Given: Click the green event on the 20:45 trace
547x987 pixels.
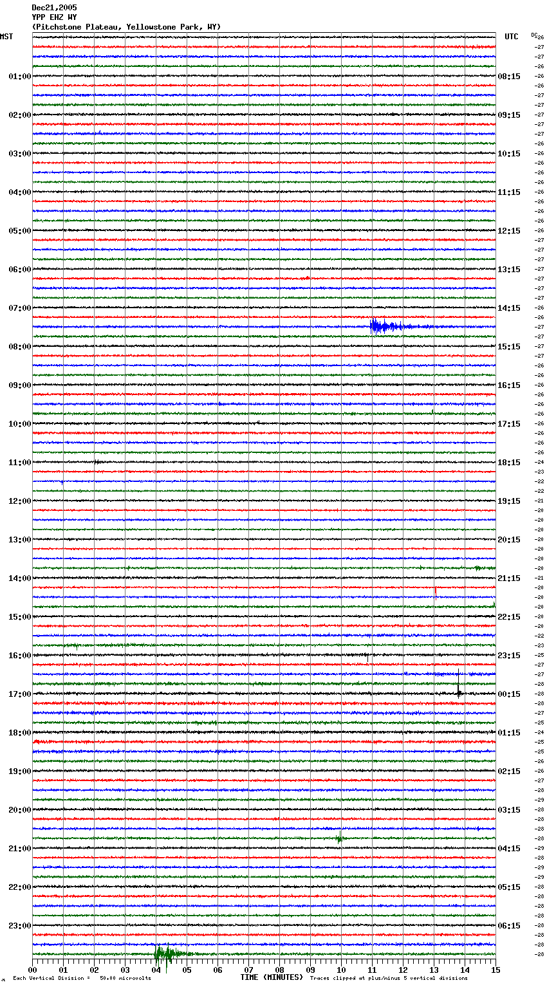Looking at the screenshot, I should point(340,838).
